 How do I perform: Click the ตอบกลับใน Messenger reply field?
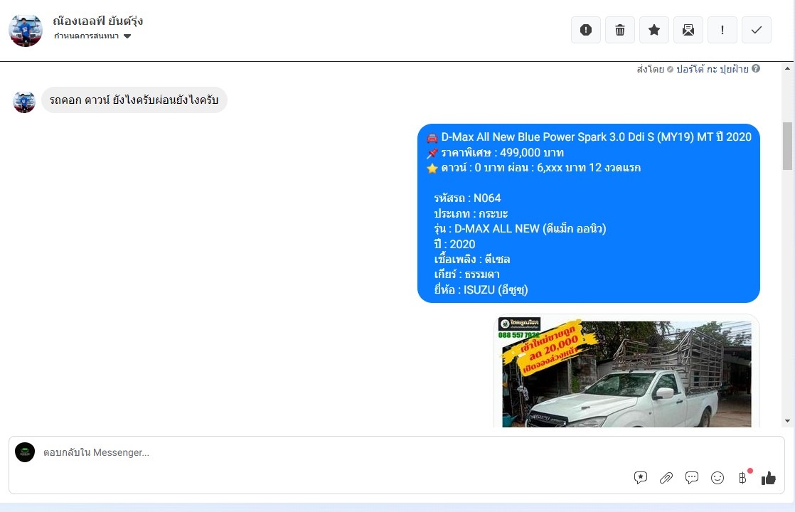coord(324,452)
